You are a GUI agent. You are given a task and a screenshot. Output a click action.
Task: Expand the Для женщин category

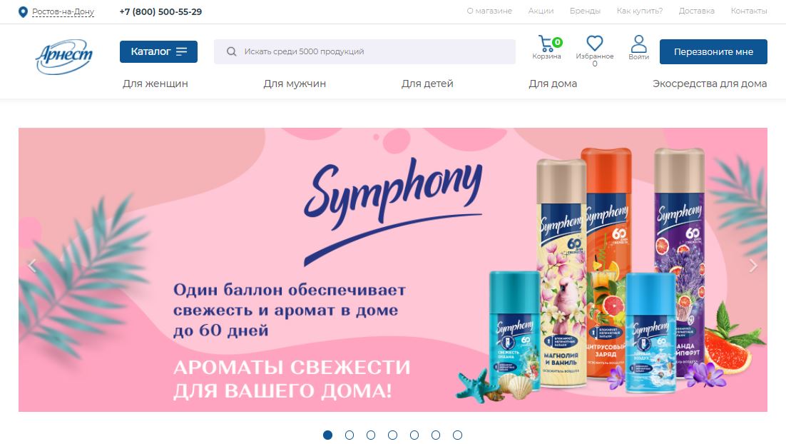(x=155, y=84)
